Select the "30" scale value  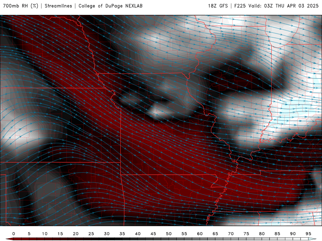click(x=107, y=234)
